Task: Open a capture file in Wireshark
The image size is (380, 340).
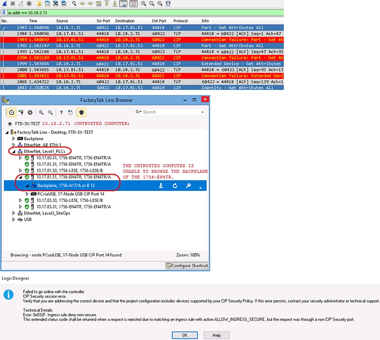Action: click(x=39, y=3)
